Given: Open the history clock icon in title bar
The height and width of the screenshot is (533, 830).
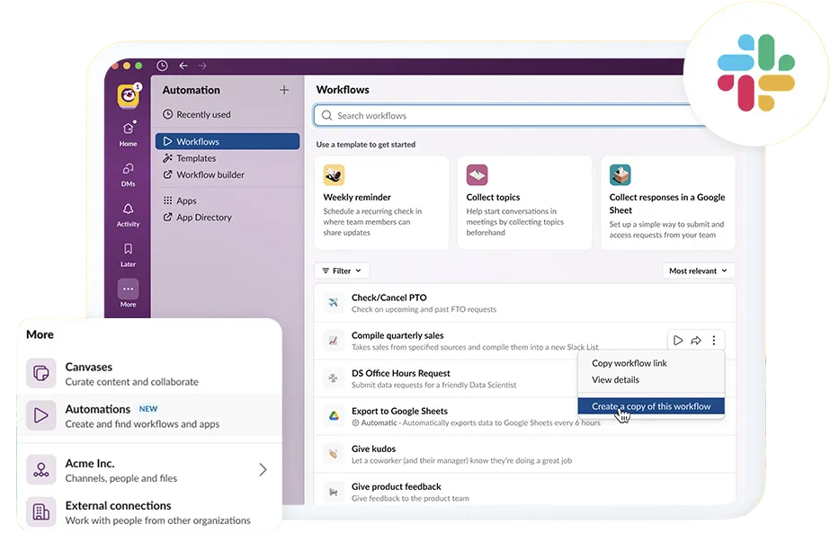Looking at the screenshot, I should point(162,66).
